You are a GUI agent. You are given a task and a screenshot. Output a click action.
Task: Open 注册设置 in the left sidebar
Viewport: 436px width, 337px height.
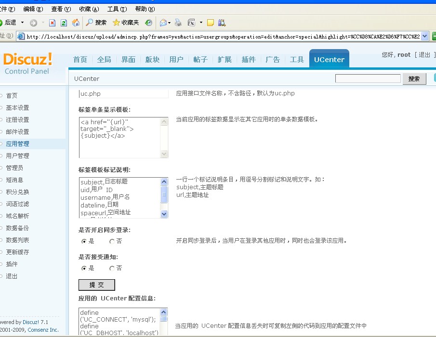(x=17, y=120)
